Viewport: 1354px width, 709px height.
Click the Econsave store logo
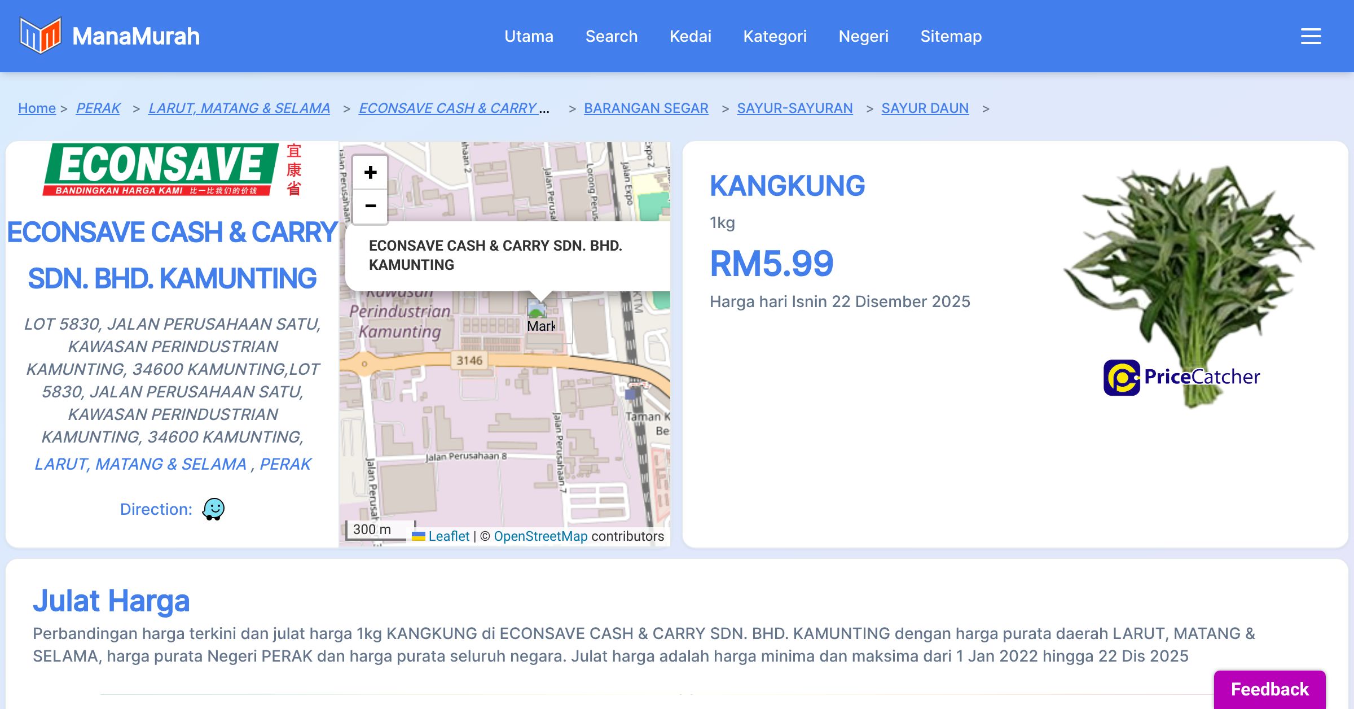point(172,170)
